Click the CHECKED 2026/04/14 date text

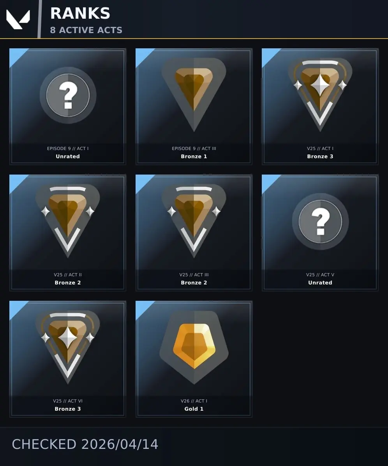tap(85, 444)
